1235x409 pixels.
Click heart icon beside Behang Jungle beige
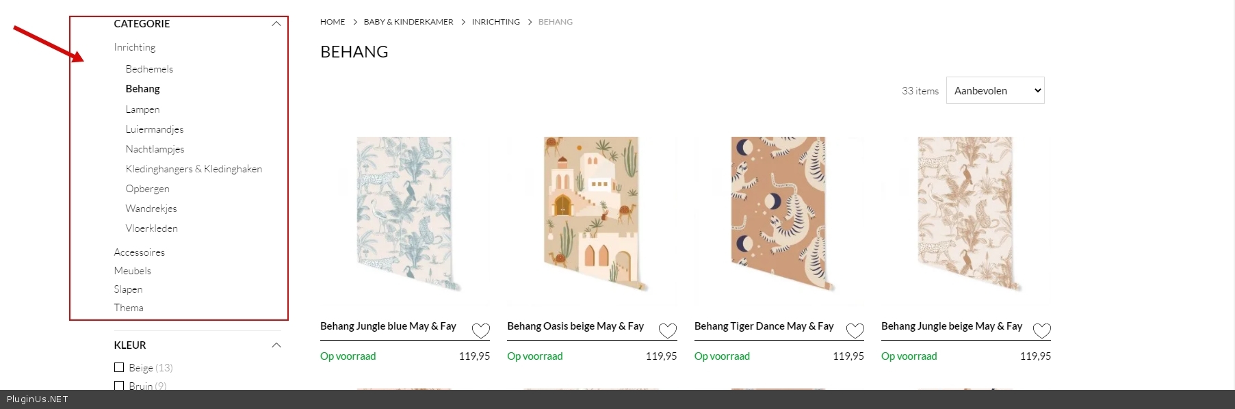pos(1041,331)
